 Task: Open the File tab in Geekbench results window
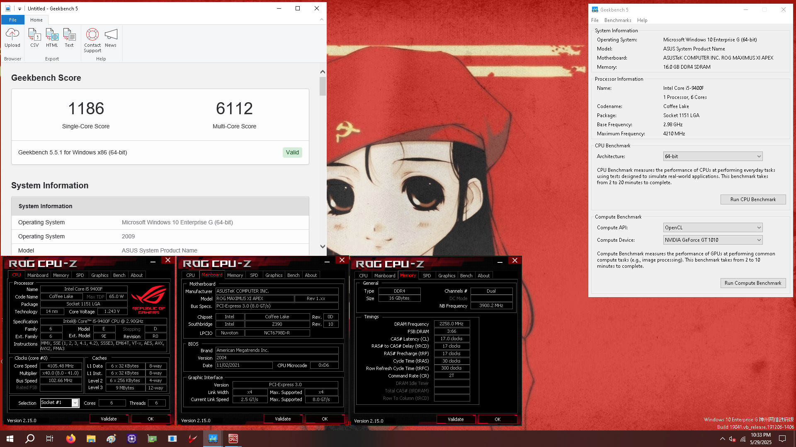[x=13, y=20]
